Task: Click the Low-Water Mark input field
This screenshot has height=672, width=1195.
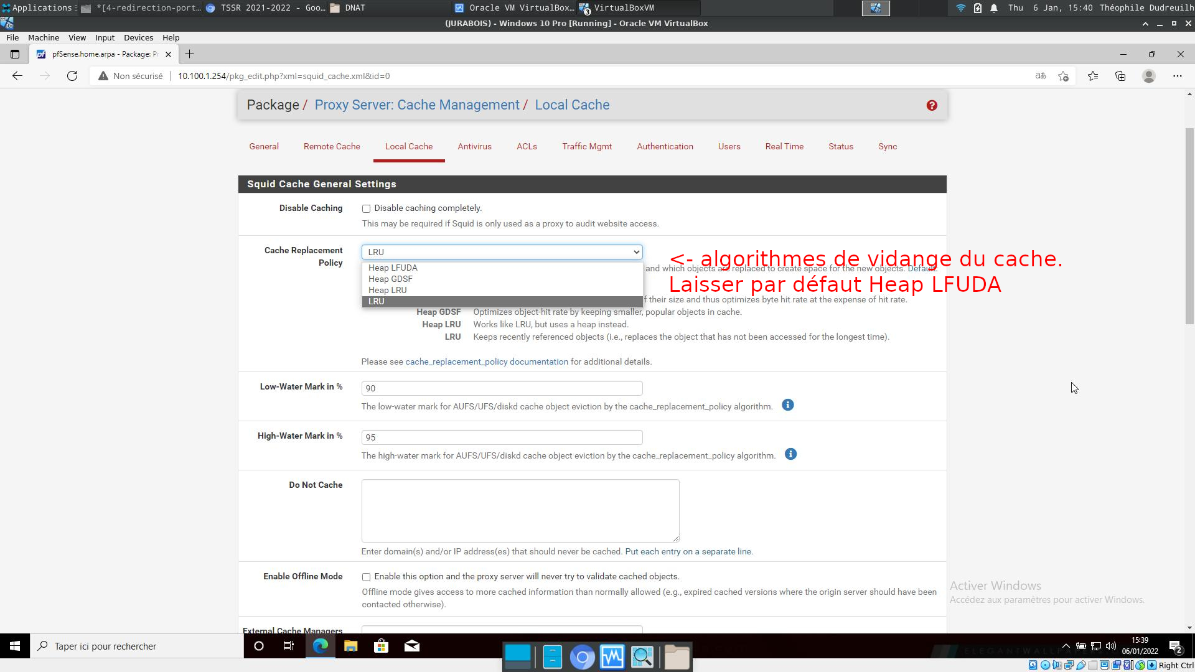Action: 502,388
